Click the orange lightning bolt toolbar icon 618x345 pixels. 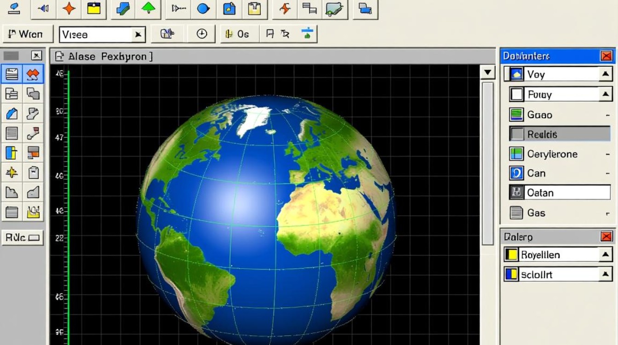[286, 8]
